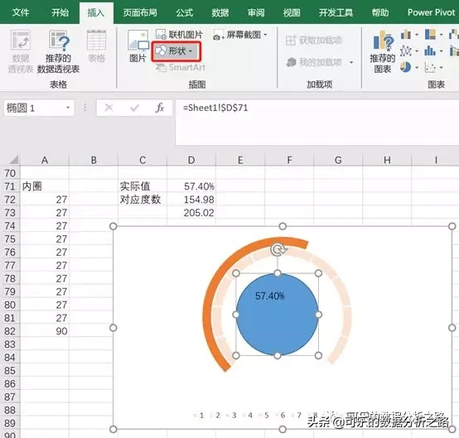Select column header A

(x=45, y=160)
